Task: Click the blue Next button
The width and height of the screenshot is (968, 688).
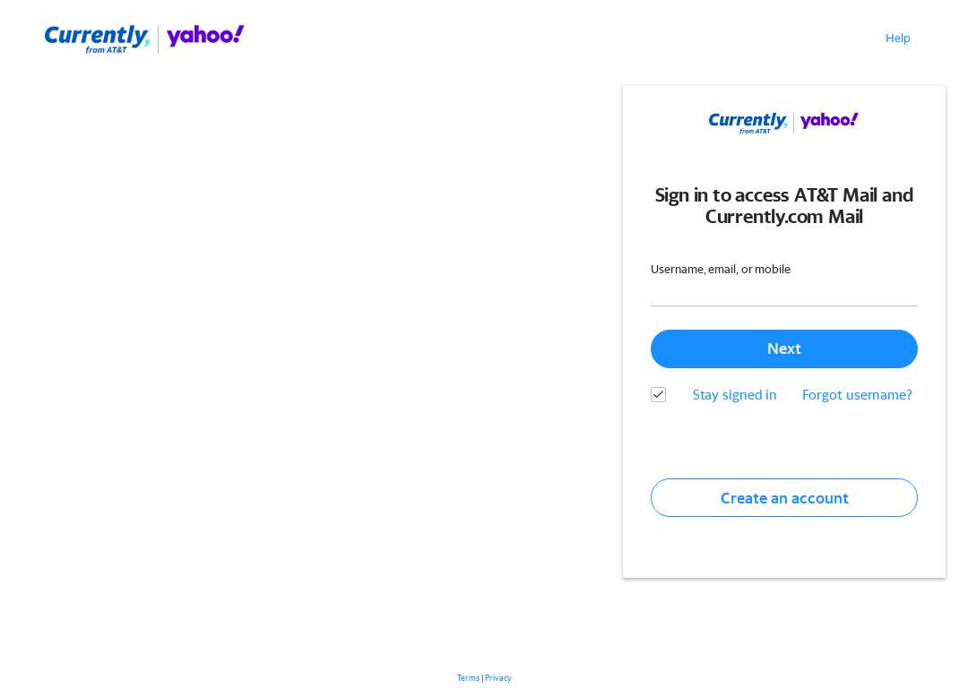Action: pos(784,348)
